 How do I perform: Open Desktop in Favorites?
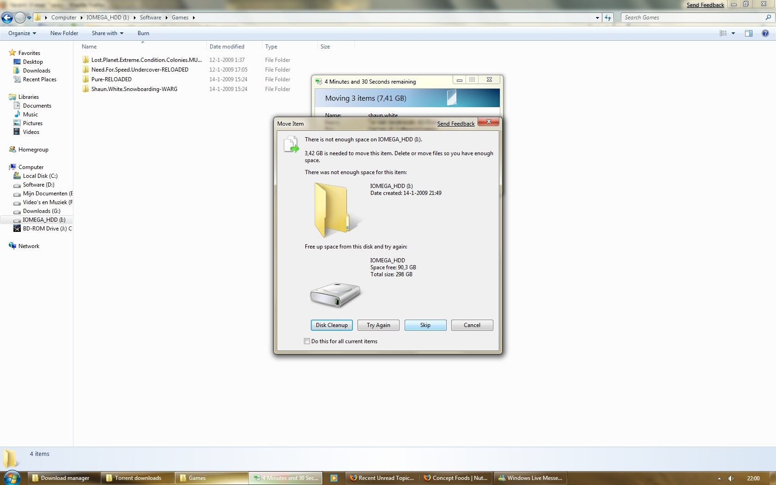33,62
